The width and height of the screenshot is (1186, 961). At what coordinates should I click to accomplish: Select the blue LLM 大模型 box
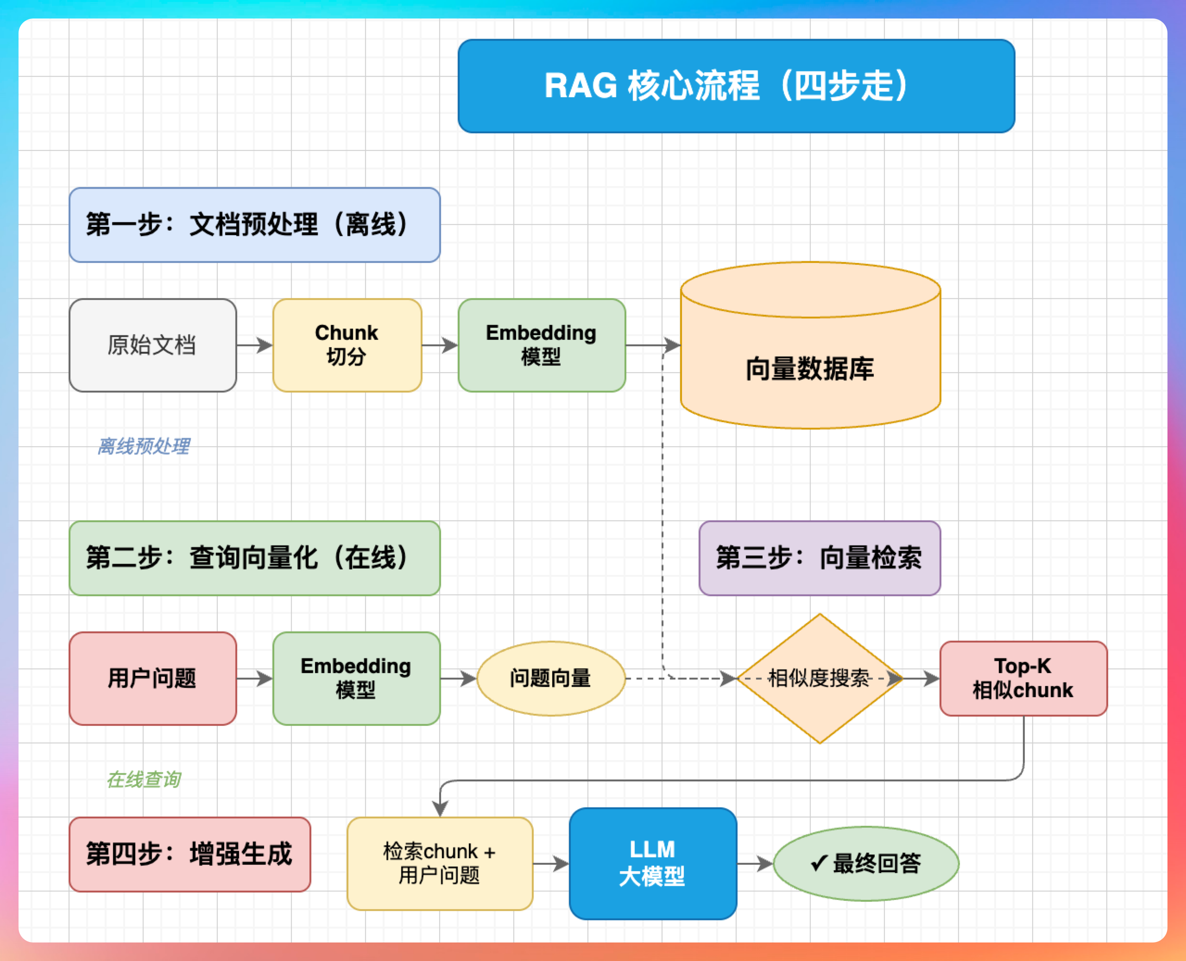point(653,864)
